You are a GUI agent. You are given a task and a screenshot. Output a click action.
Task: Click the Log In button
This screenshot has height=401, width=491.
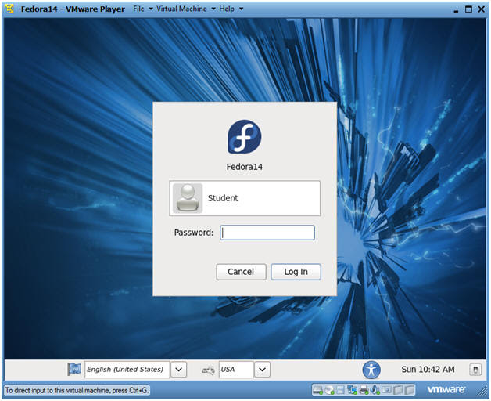pos(296,272)
